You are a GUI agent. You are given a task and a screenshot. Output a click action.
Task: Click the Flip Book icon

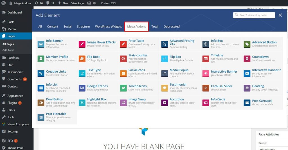[x=82, y=59]
